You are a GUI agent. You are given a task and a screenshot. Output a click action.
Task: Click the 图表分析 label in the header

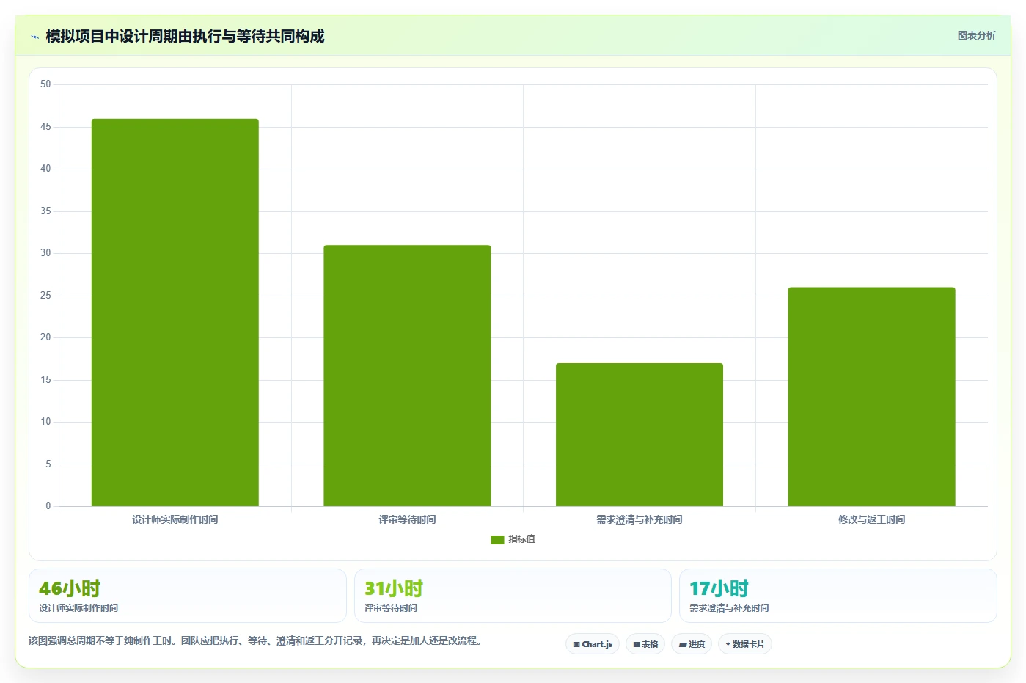tap(976, 35)
